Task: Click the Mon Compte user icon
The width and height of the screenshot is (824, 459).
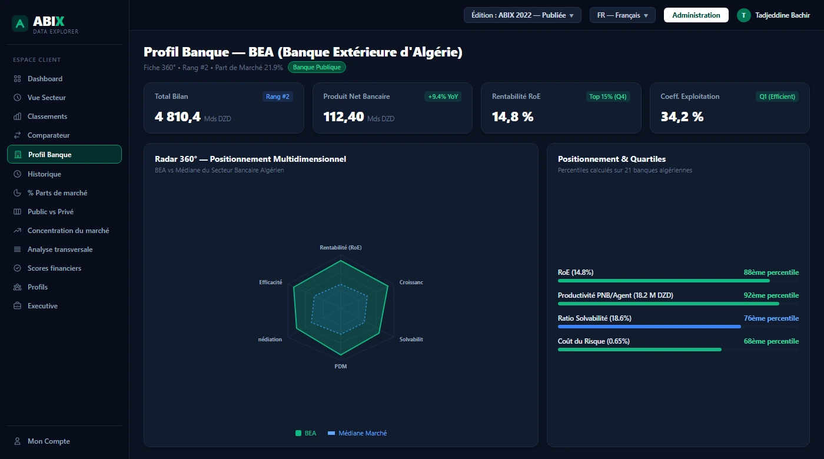Action: [17, 441]
